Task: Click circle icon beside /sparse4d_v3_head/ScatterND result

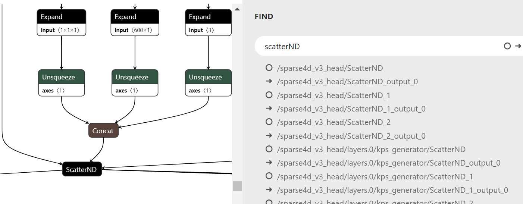Action: click(x=269, y=68)
